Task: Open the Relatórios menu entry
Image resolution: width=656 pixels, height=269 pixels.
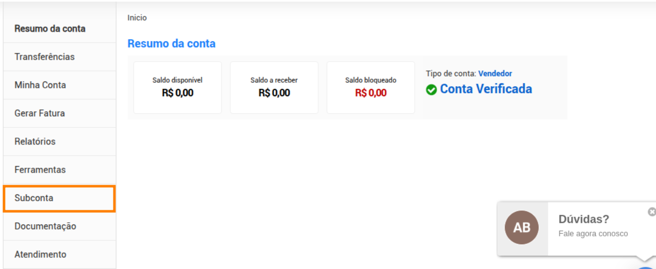Action: coord(59,142)
